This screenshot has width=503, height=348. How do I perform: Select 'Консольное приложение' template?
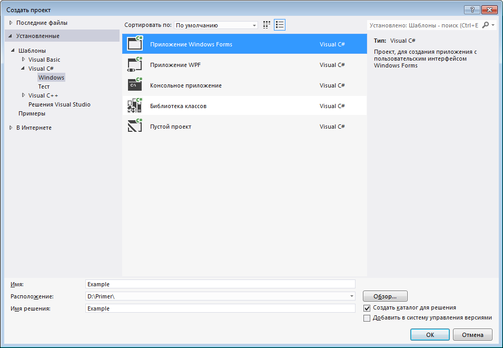tap(244, 85)
